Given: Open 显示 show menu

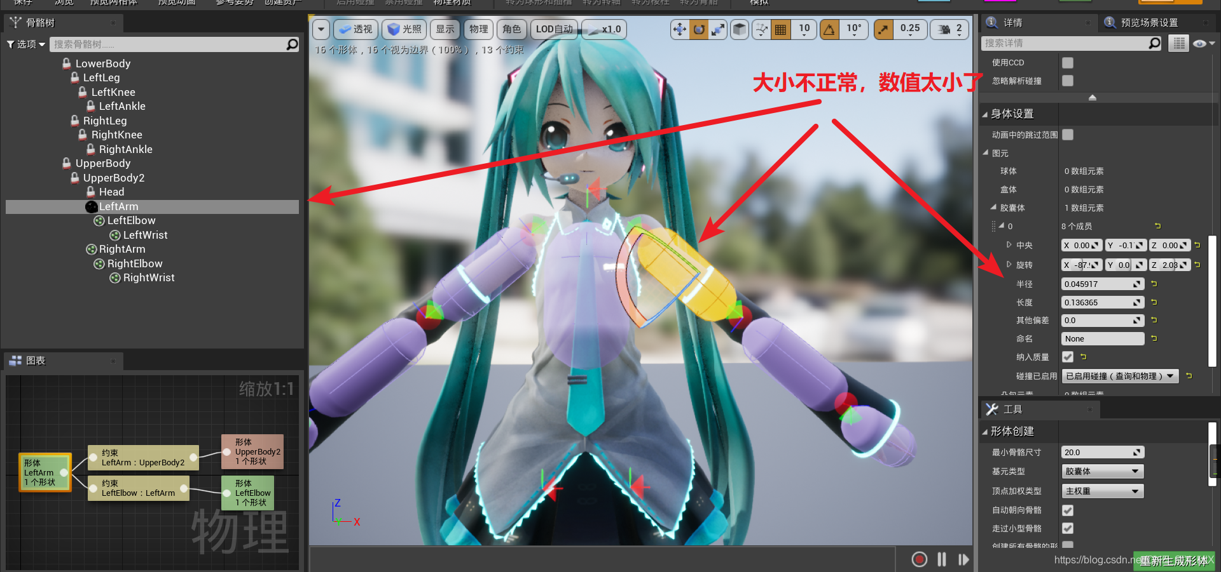Looking at the screenshot, I should (445, 29).
